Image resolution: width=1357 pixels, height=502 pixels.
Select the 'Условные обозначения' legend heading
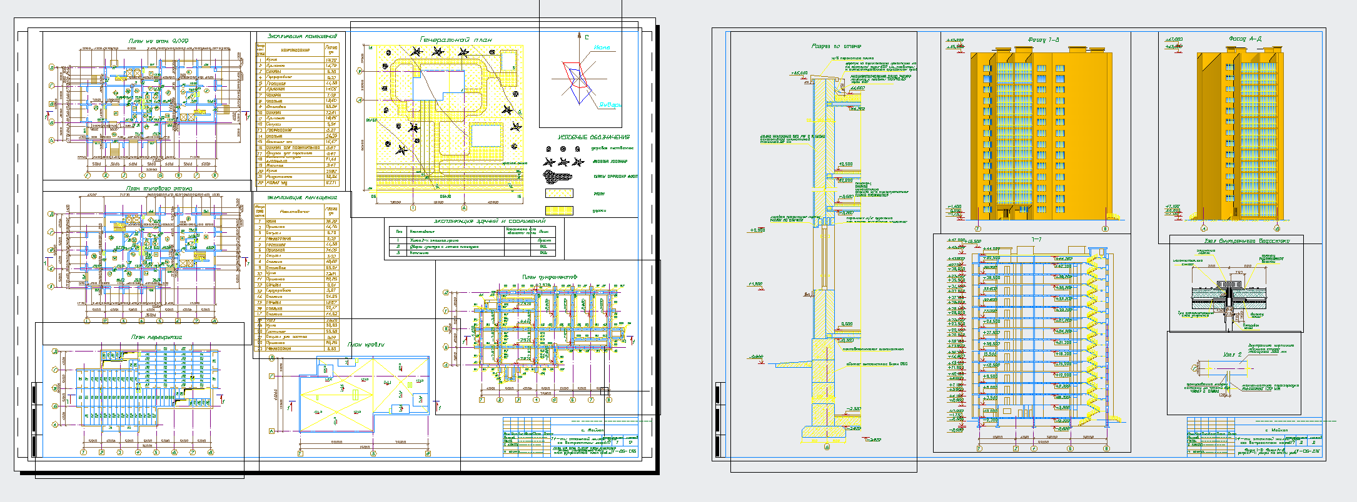click(593, 137)
